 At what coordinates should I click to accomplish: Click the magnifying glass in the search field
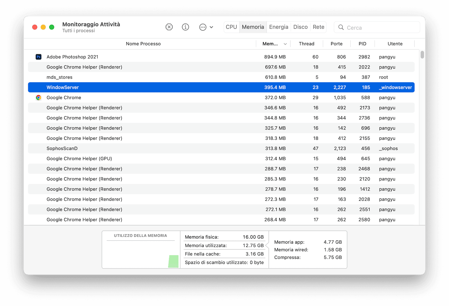(x=341, y=28)
